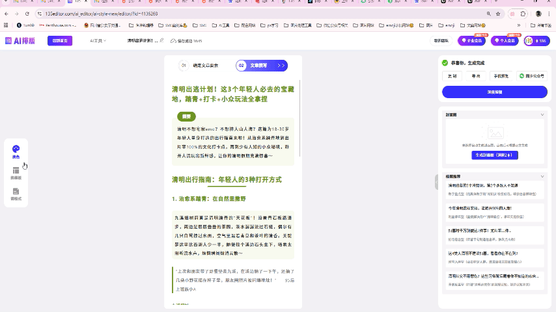Image resolution: width=556 pixels, height=312 pixels.
Task: Show more bookmarks with the double chevron
Action: [x=519, y=25]
